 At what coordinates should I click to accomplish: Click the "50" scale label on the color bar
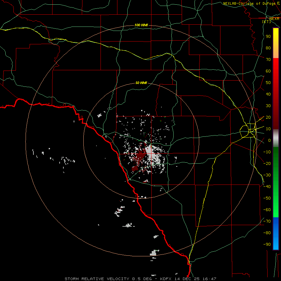[268, 83]
